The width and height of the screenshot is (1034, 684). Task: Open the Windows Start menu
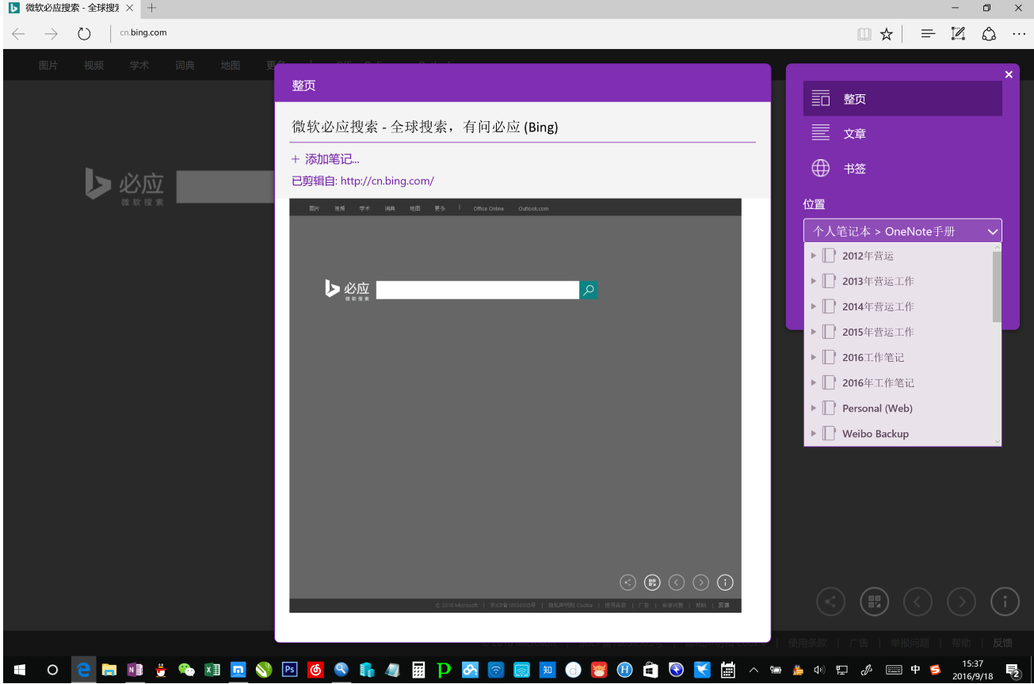pos(19,670)
